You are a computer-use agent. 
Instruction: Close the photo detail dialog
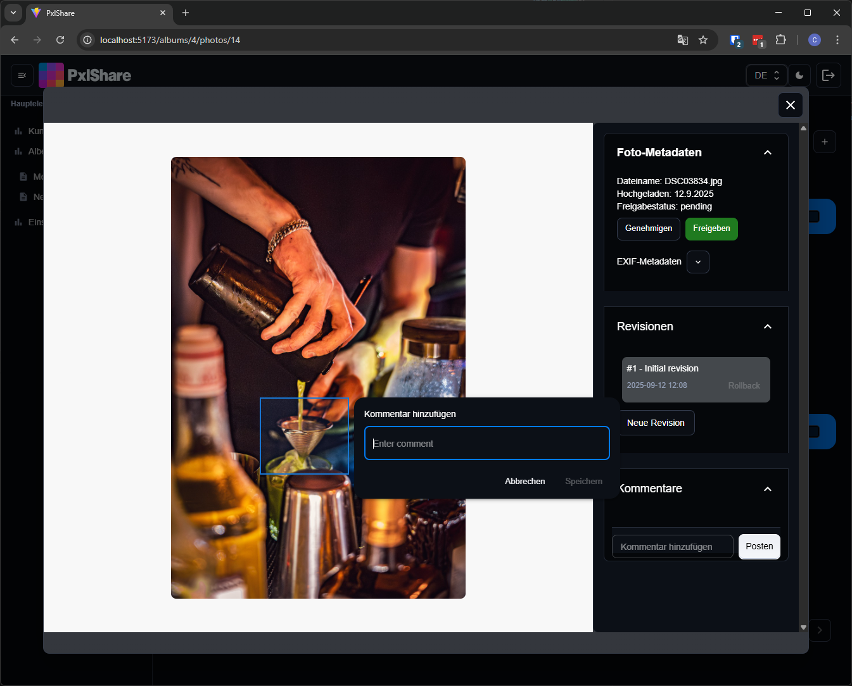790,105
